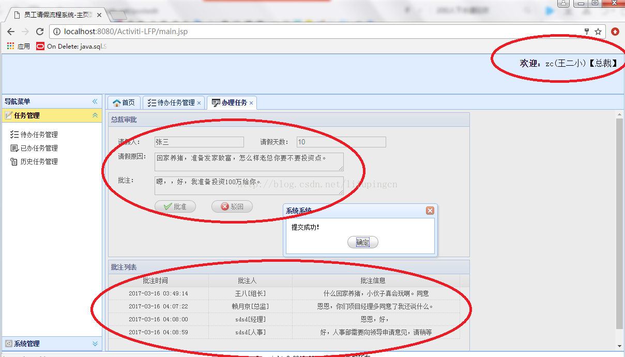The width and height of the screenshot is (625, 357).
Task: Close the 系统系统 dialog with X
Action: click(x=430, y=211)
